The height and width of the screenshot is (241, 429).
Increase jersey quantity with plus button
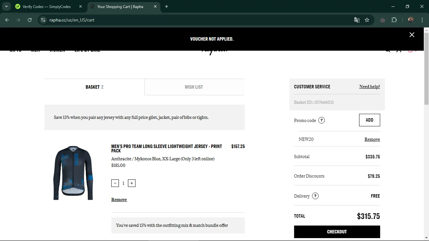tap(132, 183)
